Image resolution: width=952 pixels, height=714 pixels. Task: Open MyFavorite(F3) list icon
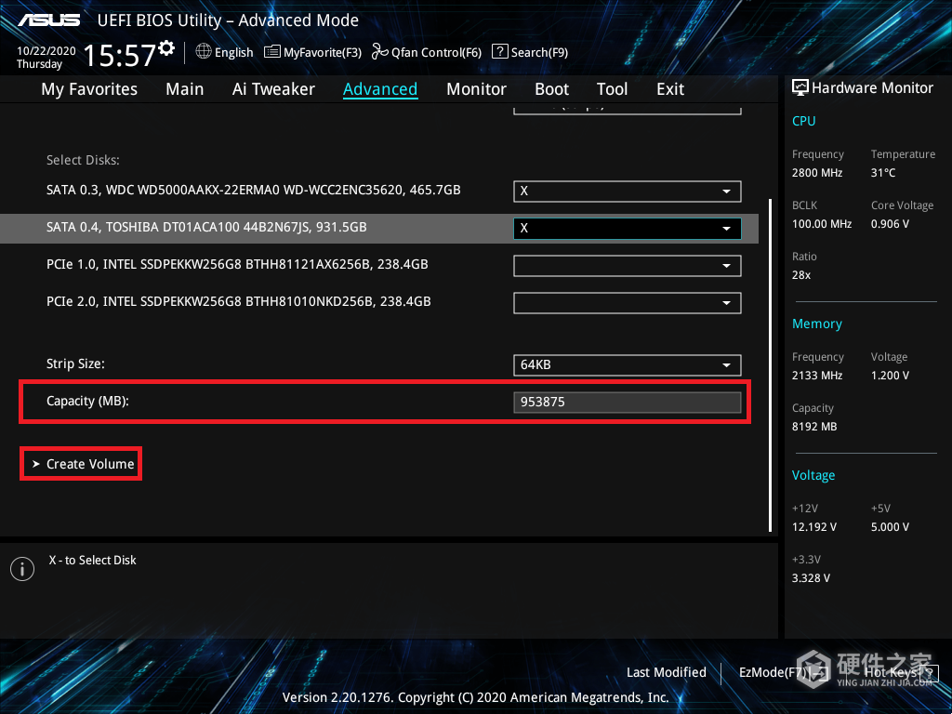pos(272,52)
